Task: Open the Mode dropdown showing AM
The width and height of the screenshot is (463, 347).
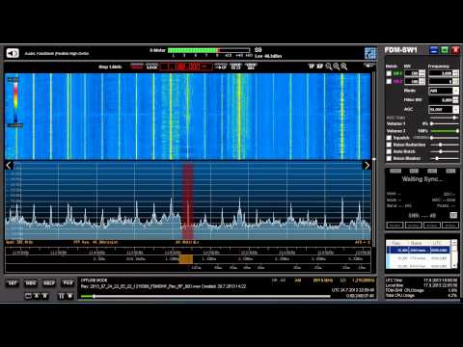Action: click(444, 91)
